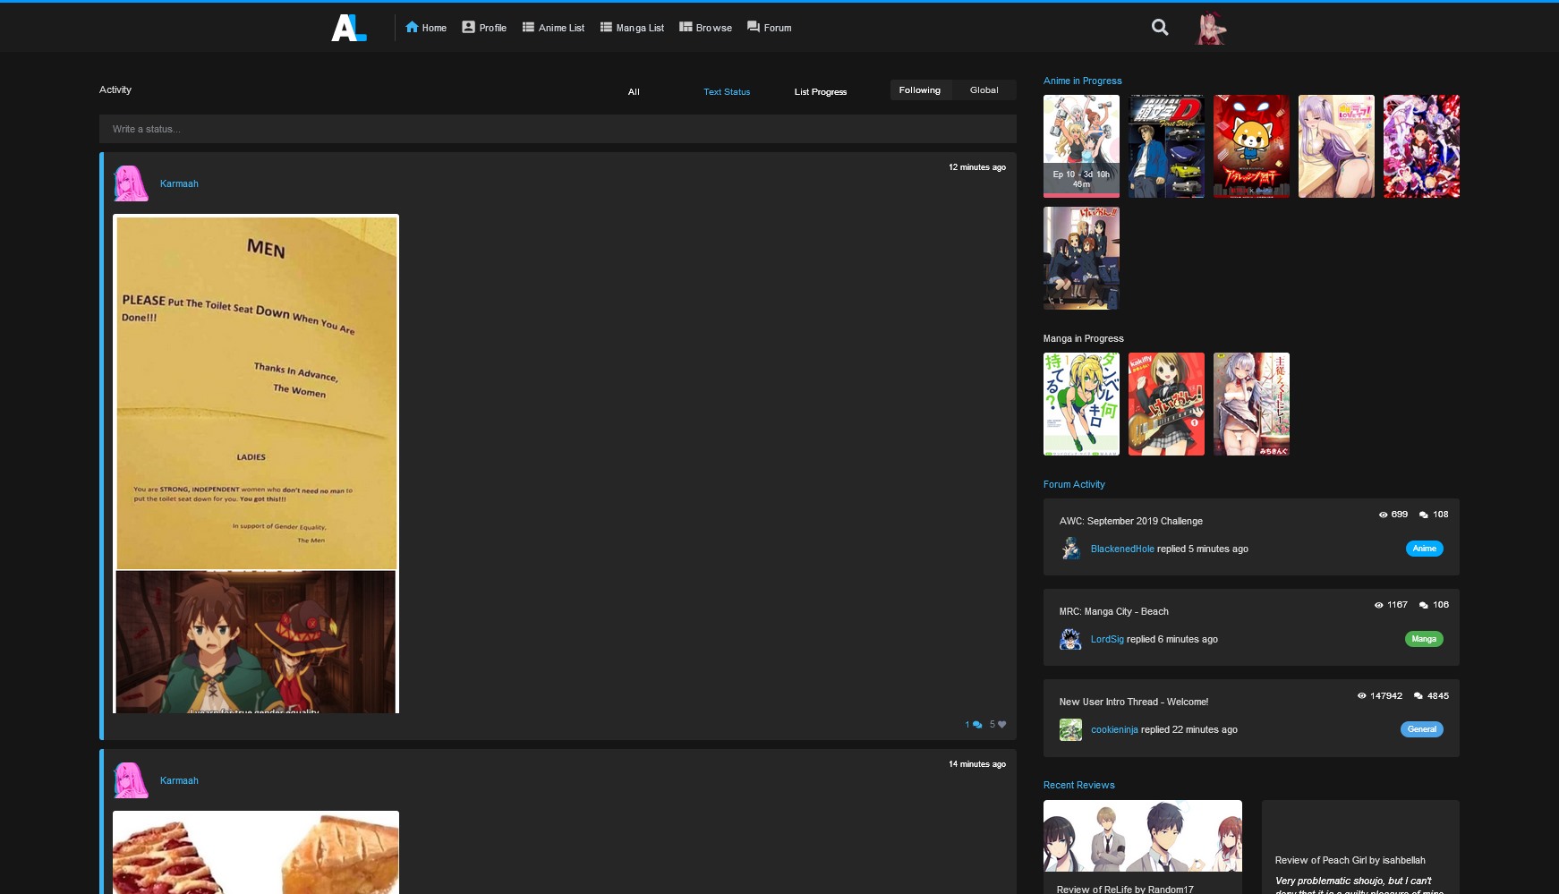Click cookieninja's forum avatar
This screenshot has height=894, width=1559.
coord(1070,729)
